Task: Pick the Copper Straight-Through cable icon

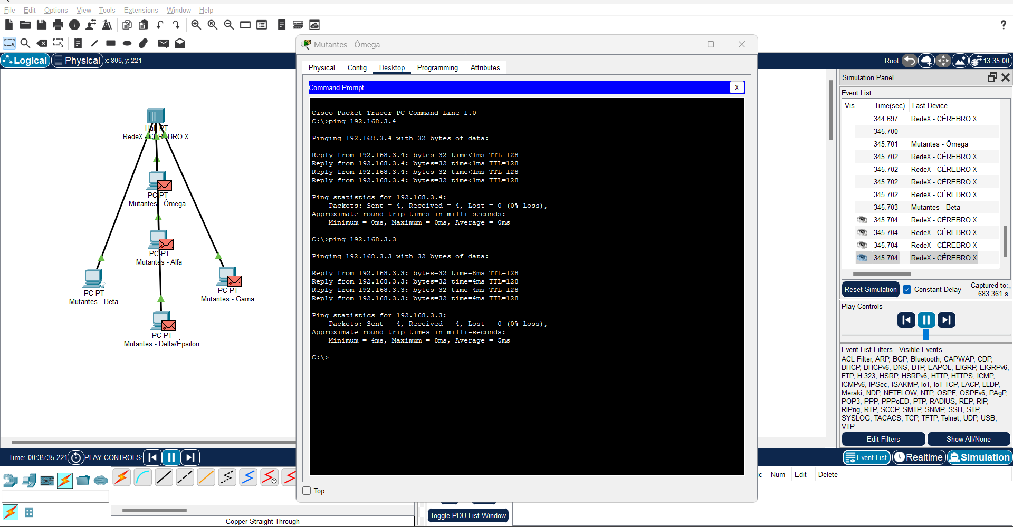Action: [164, 477]
